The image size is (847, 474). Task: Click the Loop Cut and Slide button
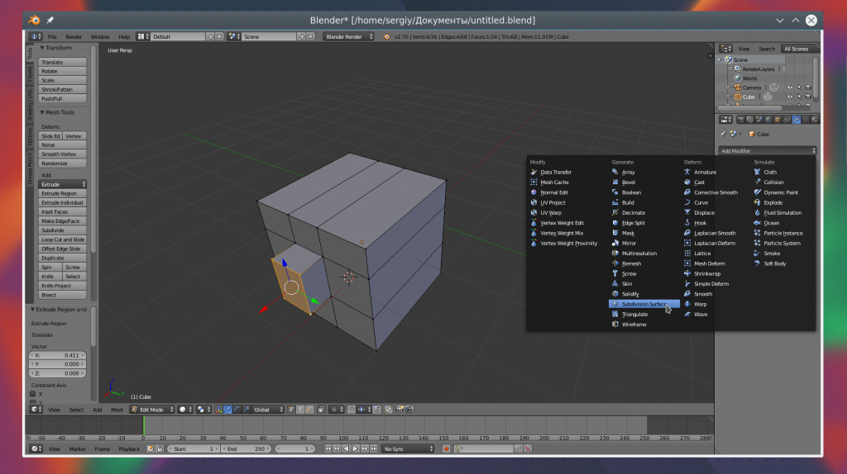pyautogui.click(x=63, y=239)
